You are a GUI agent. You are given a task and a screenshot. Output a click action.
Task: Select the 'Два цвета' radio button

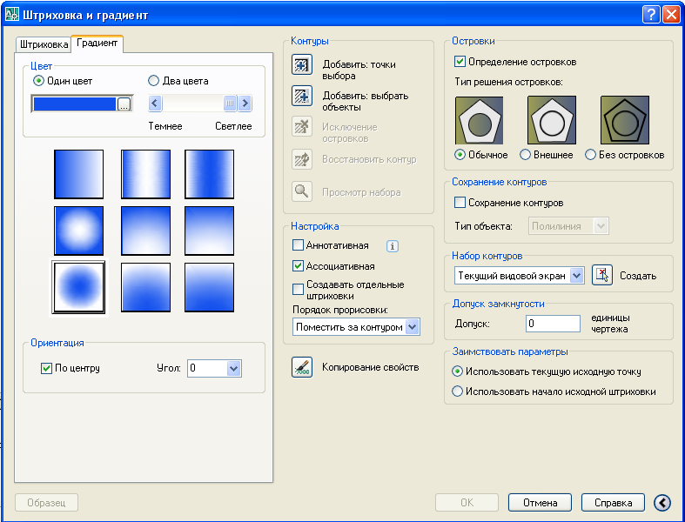point(153,81)
